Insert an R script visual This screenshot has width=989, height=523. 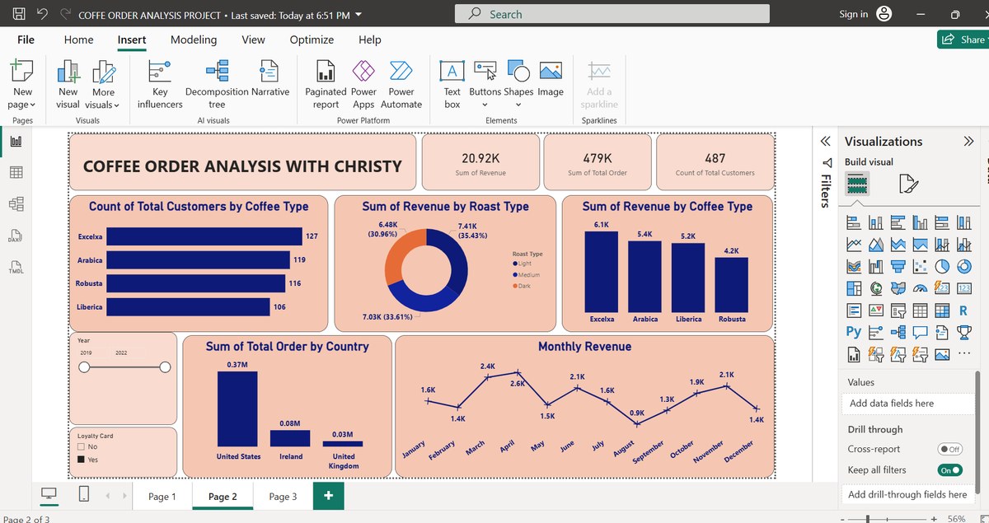(x=963, y=310)
